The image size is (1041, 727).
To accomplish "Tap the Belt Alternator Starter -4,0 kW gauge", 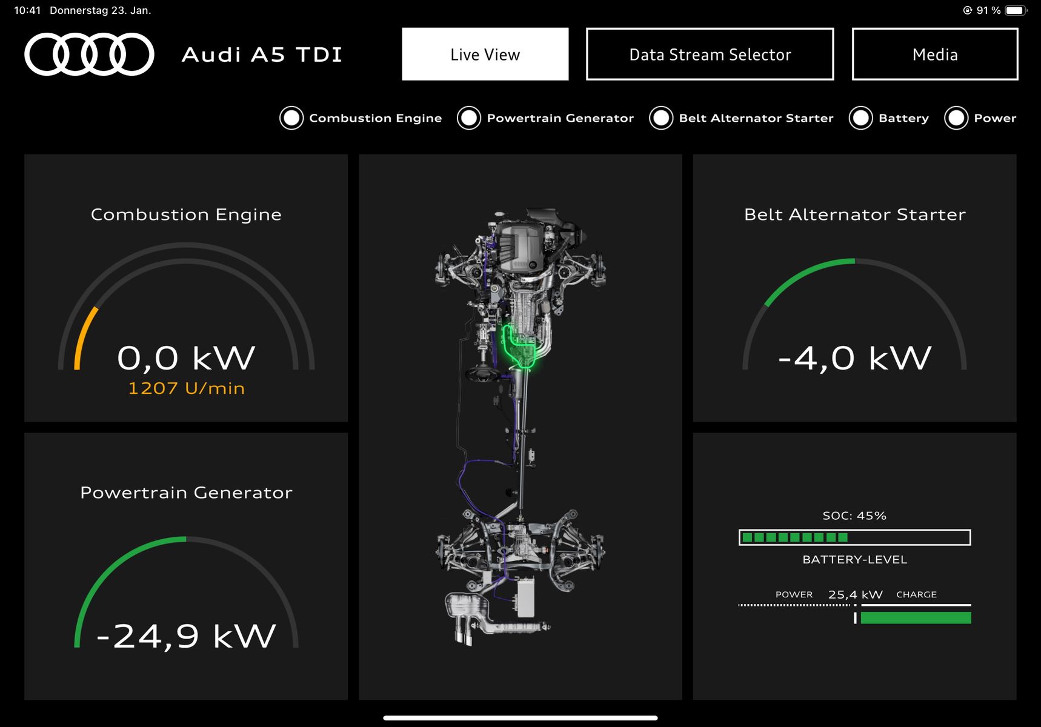I will pos(854,321).
